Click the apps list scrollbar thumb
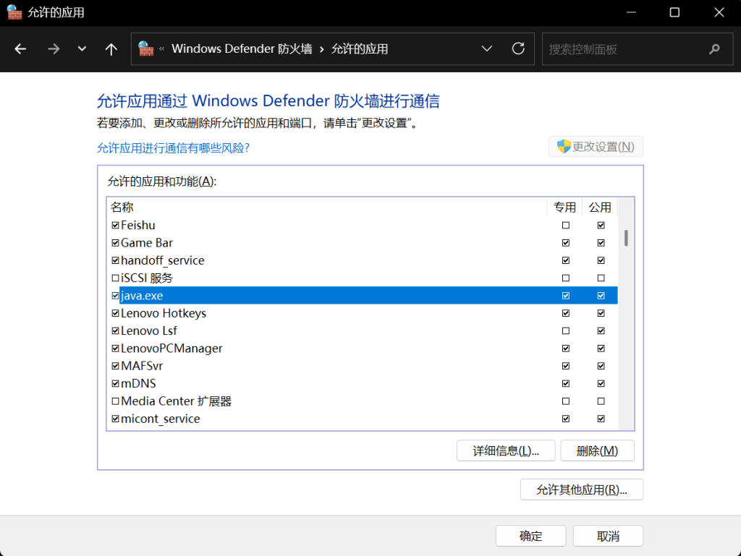741x556 pixels. pyautogui.click(x=626, y=238)
